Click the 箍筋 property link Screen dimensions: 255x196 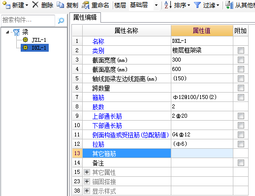coord(98,98)
